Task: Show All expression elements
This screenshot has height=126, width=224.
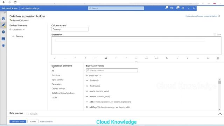Action: (53, 71)
